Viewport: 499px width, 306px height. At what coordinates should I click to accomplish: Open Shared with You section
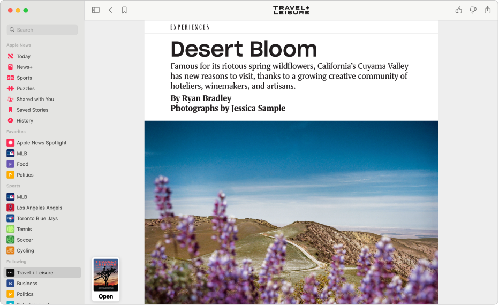coord(35,100)
